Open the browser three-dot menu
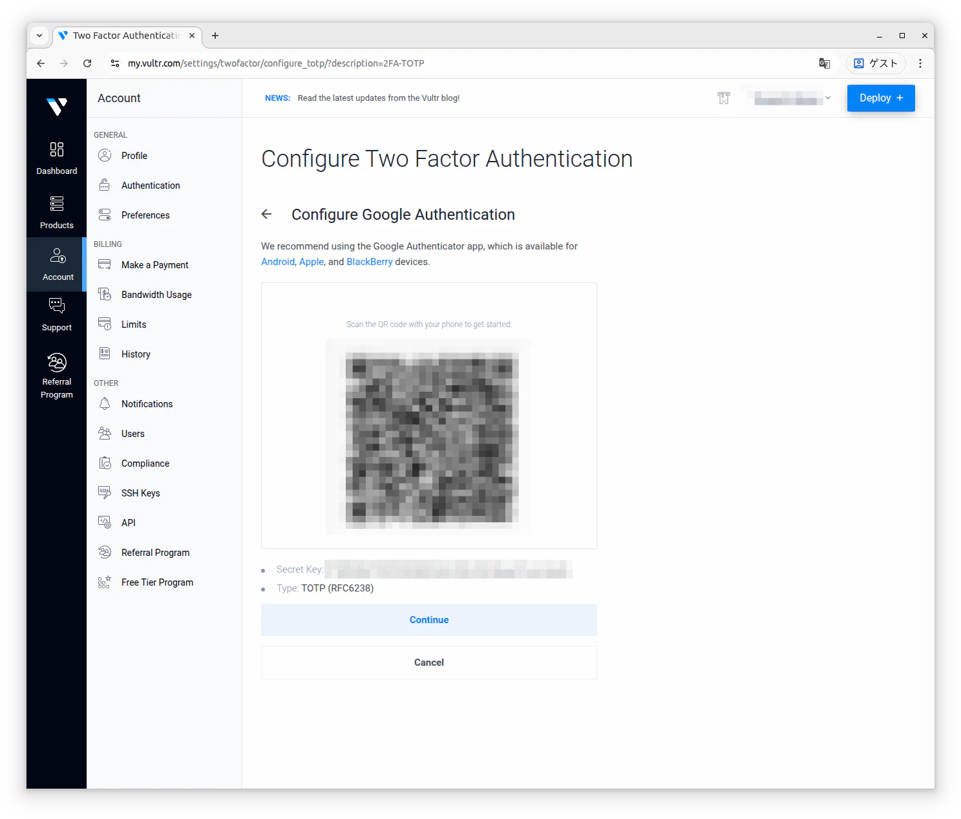The height and width of the screenshot is (819, 961). [920, 63]
